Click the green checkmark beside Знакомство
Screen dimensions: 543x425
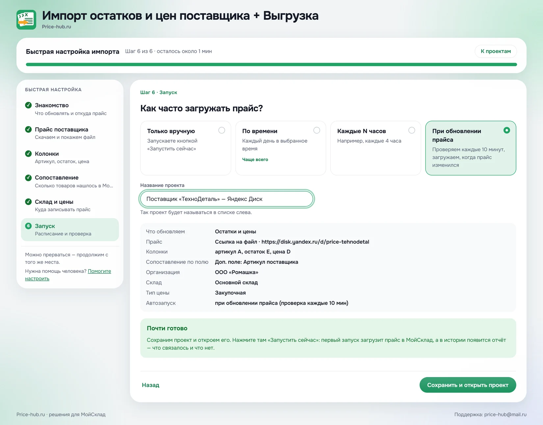[28, 105]
